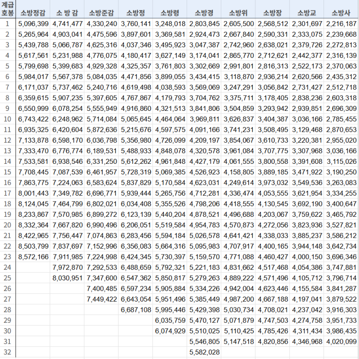
Task: Click the cell with value 5,071,879
Action: pos(238,320)
